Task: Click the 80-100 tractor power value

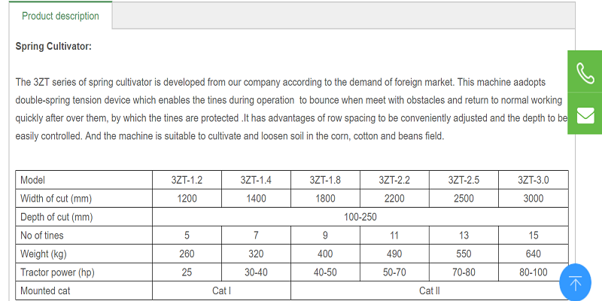Action: click(534, 272)
